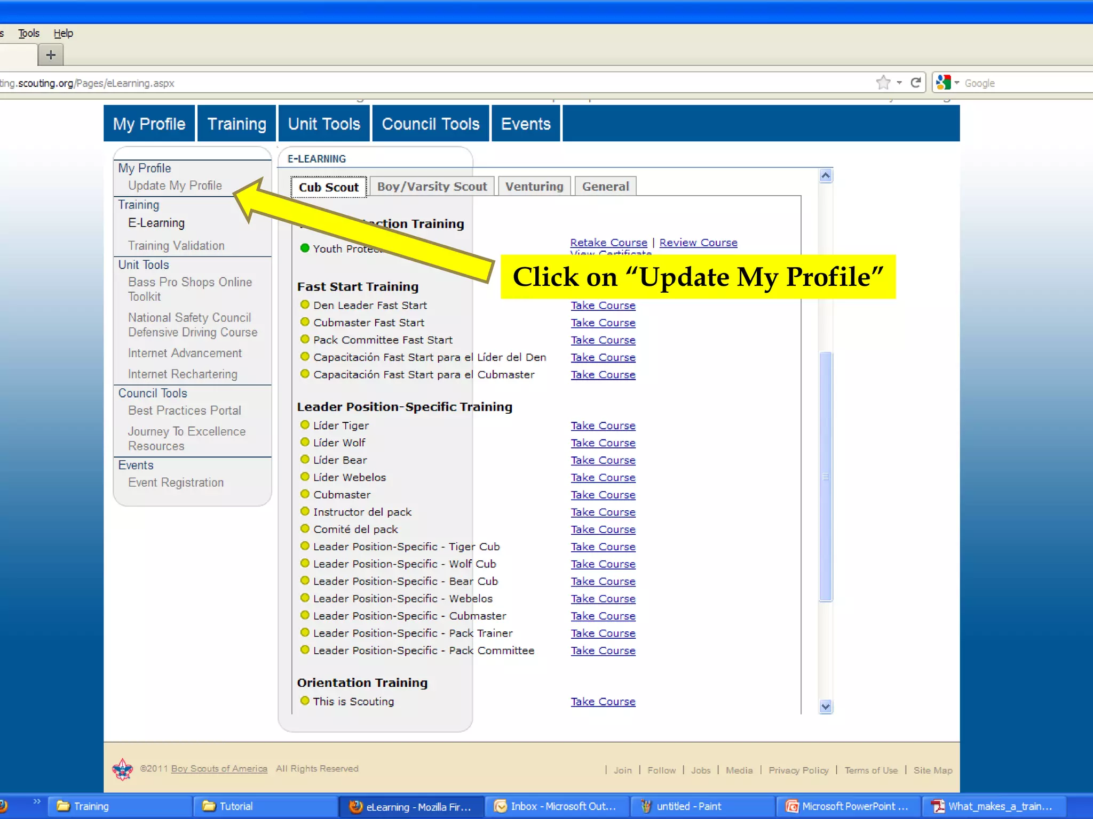Click the Google search engine icon
This screenshot has width=1093, height=819.
pos(943,83)
